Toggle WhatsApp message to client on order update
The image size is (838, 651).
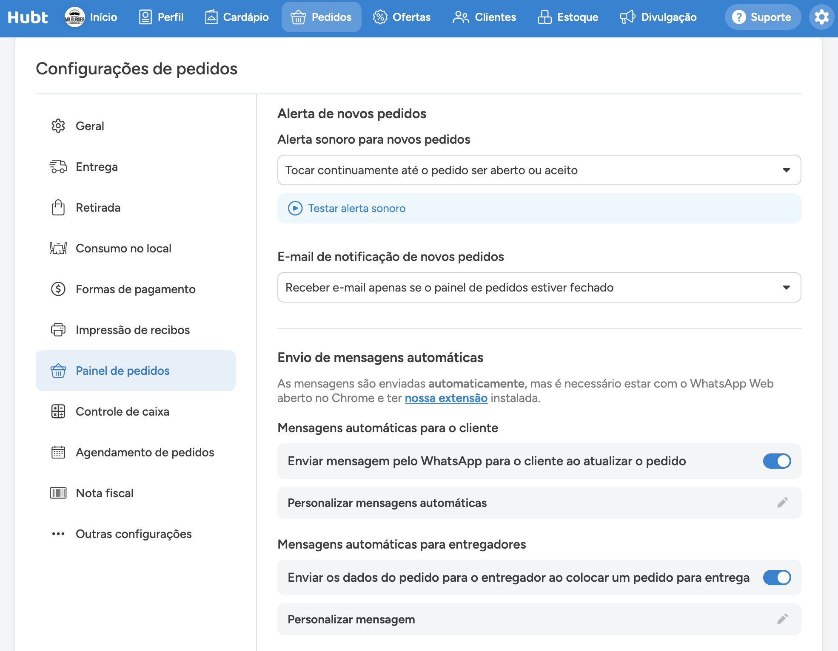click(x=777, y=461)
